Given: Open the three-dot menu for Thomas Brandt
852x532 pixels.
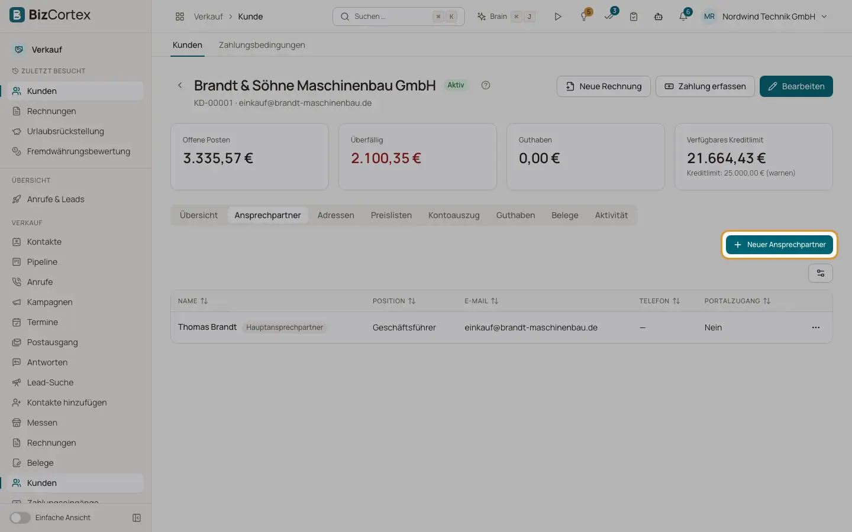Looking at the screenshot, I should tap(816, 327).
